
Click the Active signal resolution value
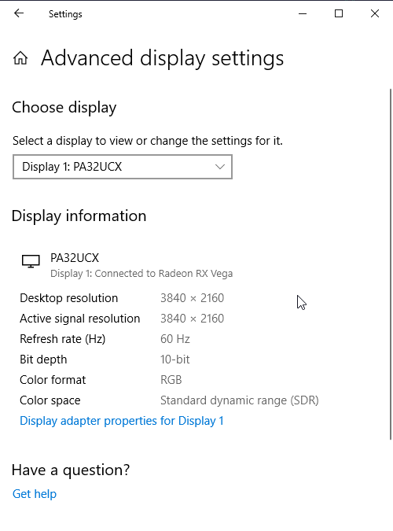[x=193, y=319]
